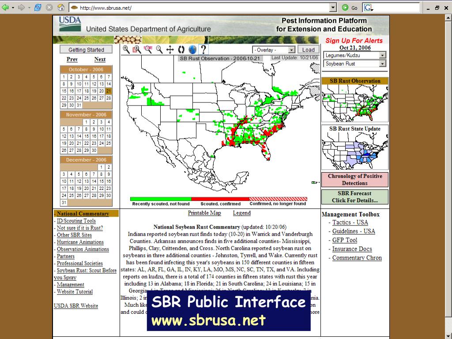Viewport: 452px width, 339px height.
Task: Open Not sure if it is Rust?
Action: click(x=79, y=228)
